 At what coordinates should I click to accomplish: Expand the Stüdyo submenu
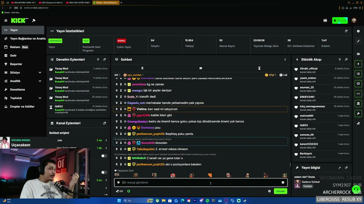pyautogui.click(x=40, y=73)
